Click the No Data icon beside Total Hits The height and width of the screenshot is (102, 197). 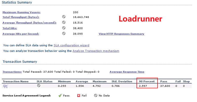click(64, 28)
